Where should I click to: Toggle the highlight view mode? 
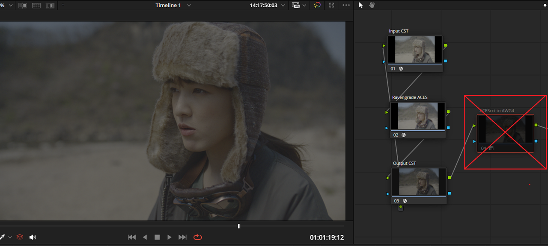coord(50,6)
